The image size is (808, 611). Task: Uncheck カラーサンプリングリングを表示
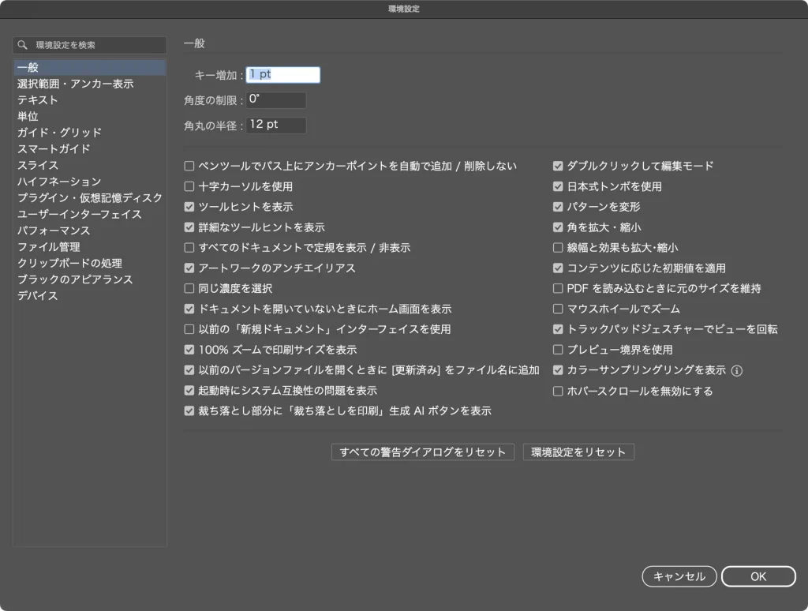[x=558, y=370]
